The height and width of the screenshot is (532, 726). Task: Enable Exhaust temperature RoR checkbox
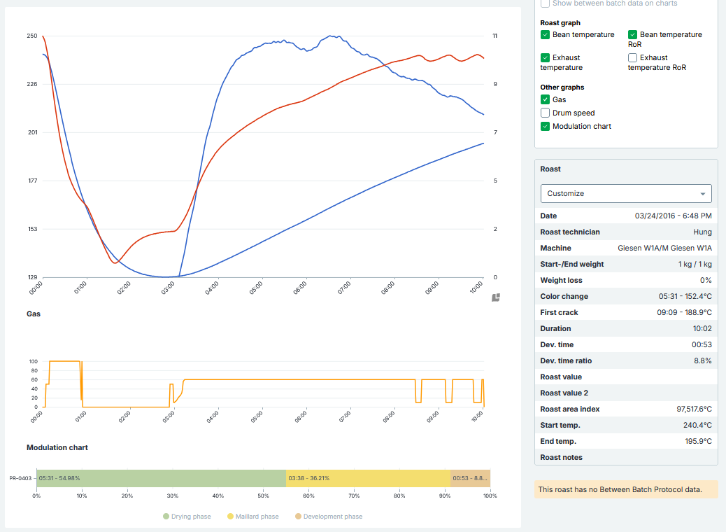pyautogui.click(x=632, y=57)
